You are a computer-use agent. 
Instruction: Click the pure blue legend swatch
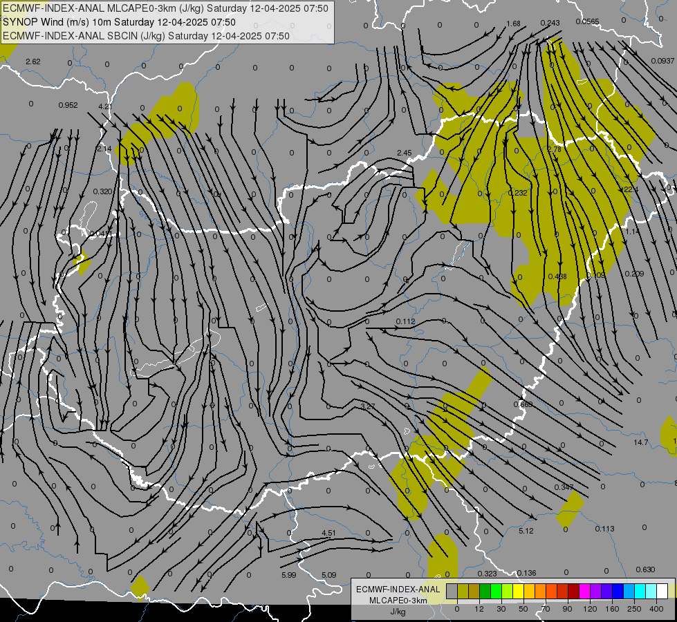pyautogui.click(x=618, y=592)
